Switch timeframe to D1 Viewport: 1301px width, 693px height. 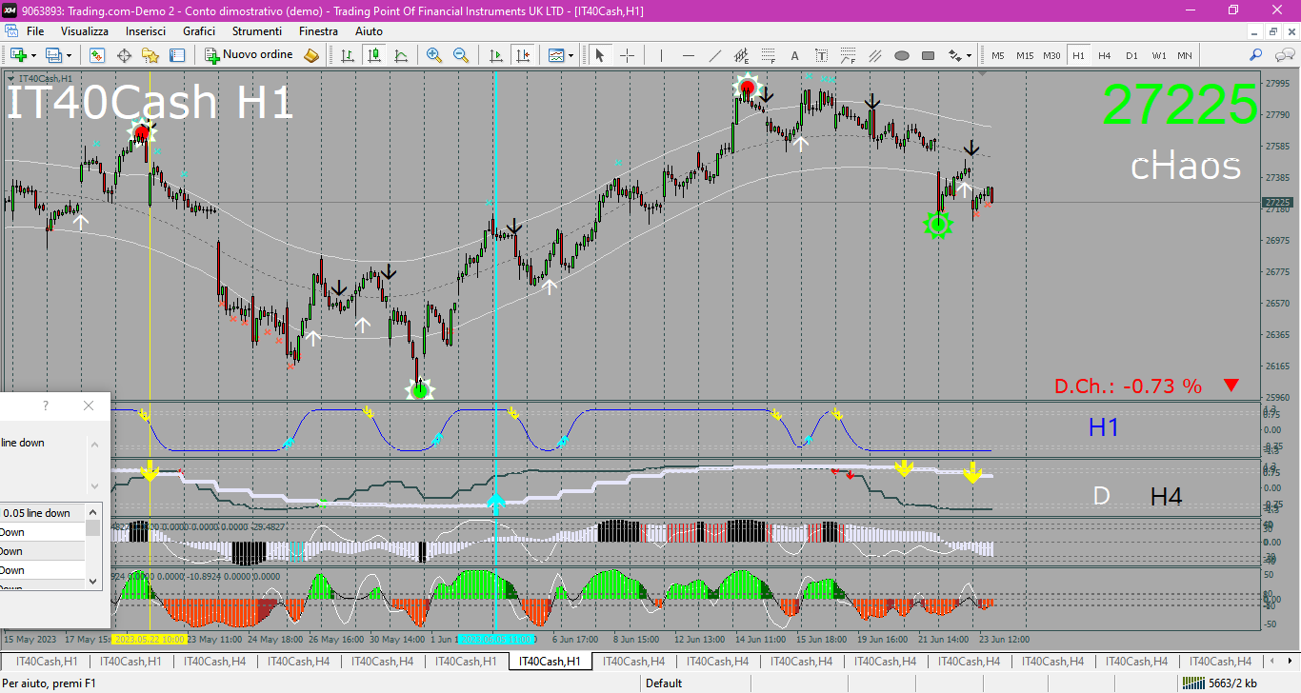(x=1131, y=55)
